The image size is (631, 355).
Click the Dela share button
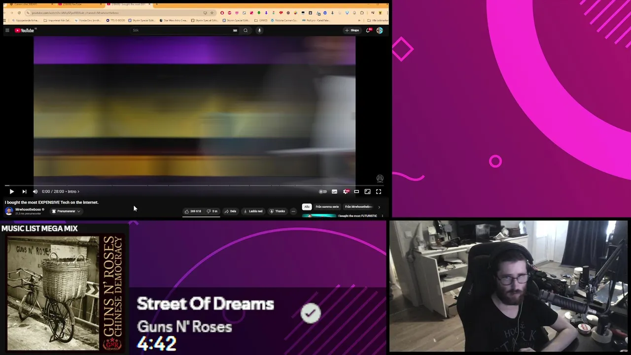pyautogui.click(x=230, y=211)
